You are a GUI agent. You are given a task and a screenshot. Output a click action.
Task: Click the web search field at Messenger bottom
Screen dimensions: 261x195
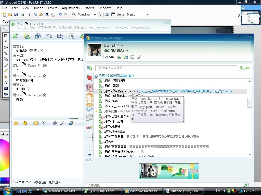(164, 185)
